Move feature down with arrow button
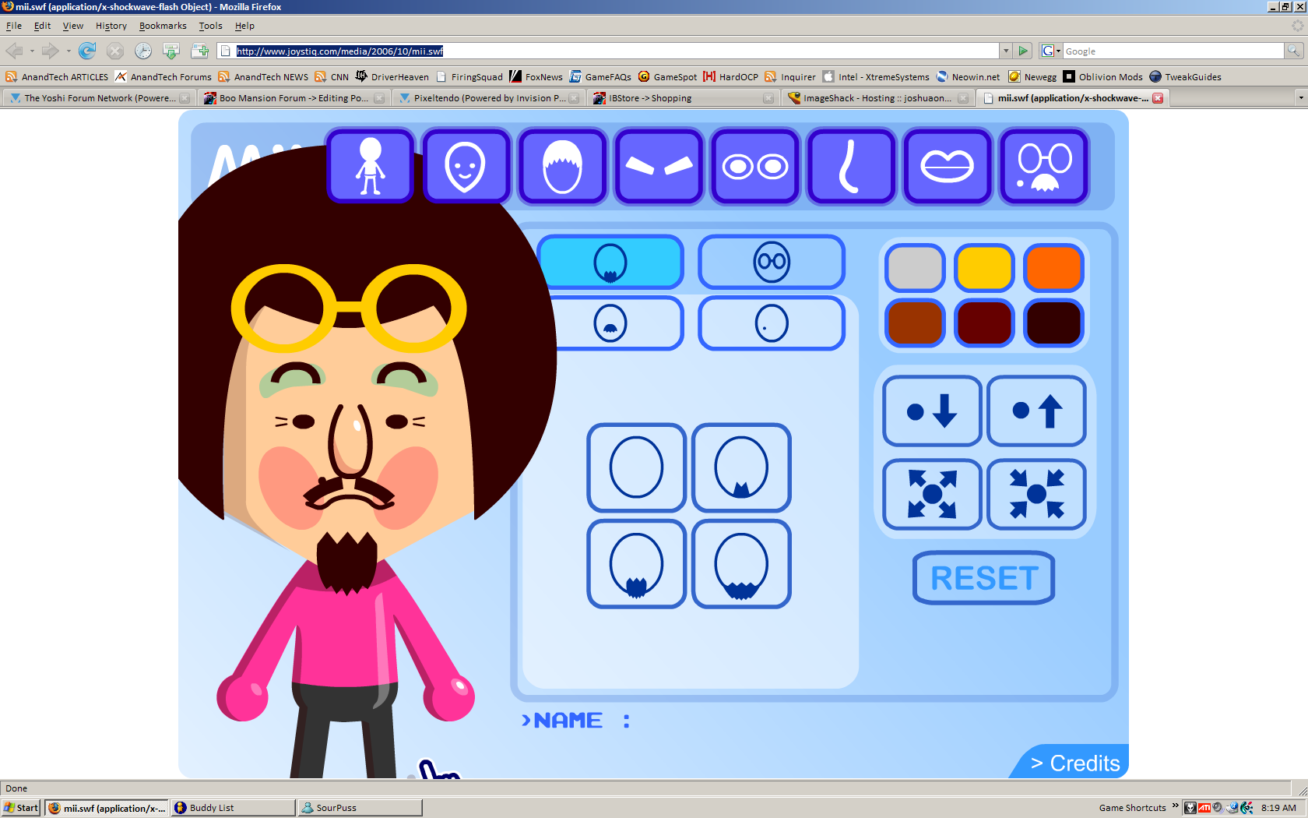1308x818 pixels. click(x=932, y=411)
